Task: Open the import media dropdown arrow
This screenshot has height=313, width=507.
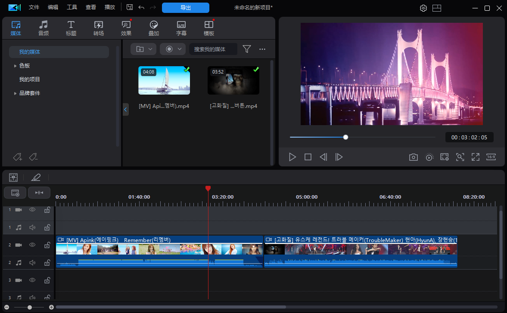Action: click(x=150, y=49)
